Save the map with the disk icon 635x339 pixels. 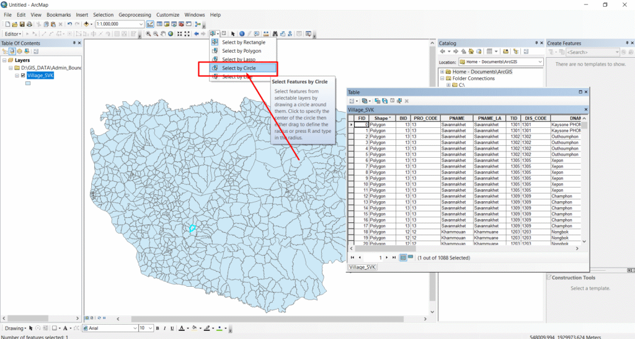(x=22, y=24)
